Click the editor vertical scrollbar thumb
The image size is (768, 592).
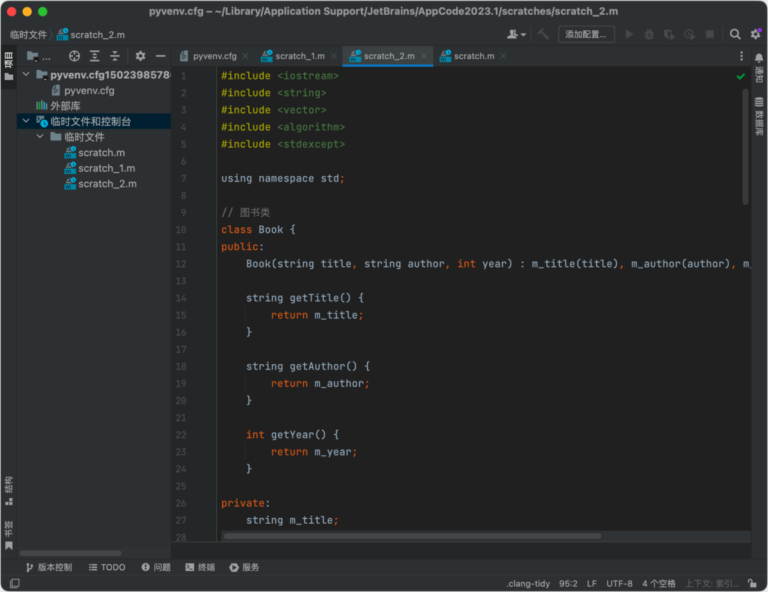pos(745,146)
